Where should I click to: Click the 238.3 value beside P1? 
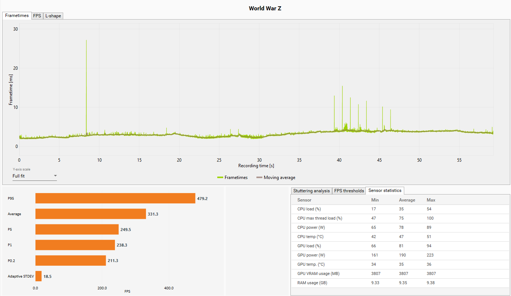pos(122,245)
